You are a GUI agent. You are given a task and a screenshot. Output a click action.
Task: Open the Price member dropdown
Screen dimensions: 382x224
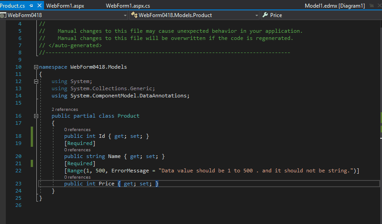321,15
